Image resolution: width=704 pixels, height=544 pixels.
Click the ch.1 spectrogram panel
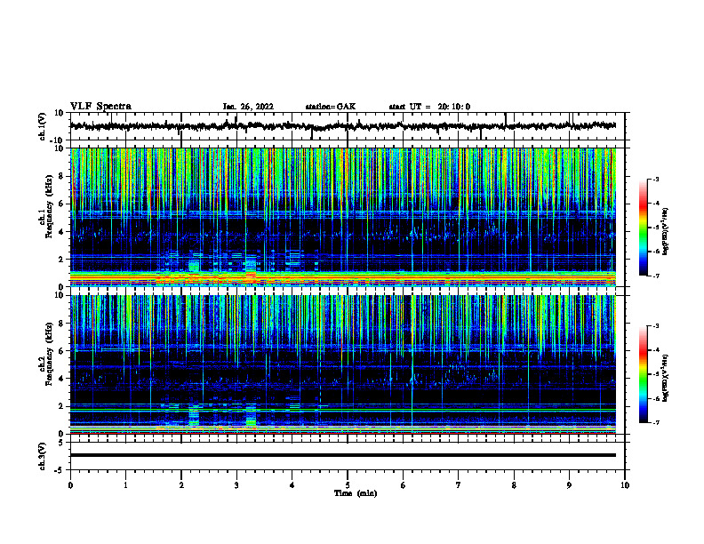pos(343,217)
